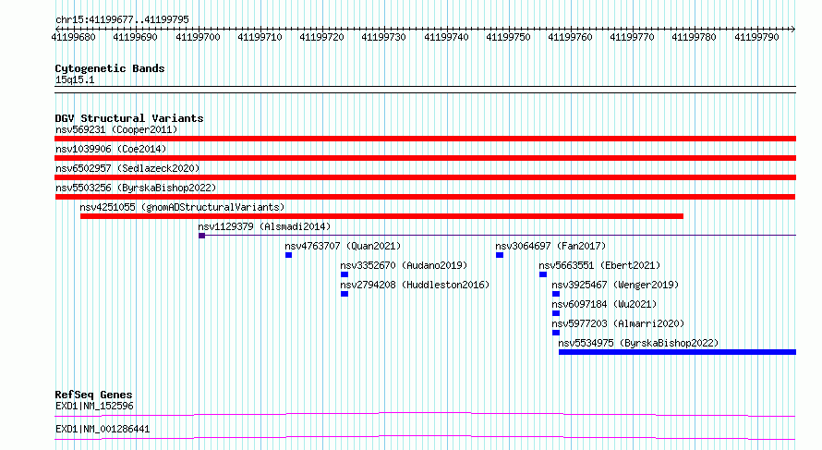Click ruler position 41199710
The height and width of the screenshot is (450, 822).
tap(260, 37)
